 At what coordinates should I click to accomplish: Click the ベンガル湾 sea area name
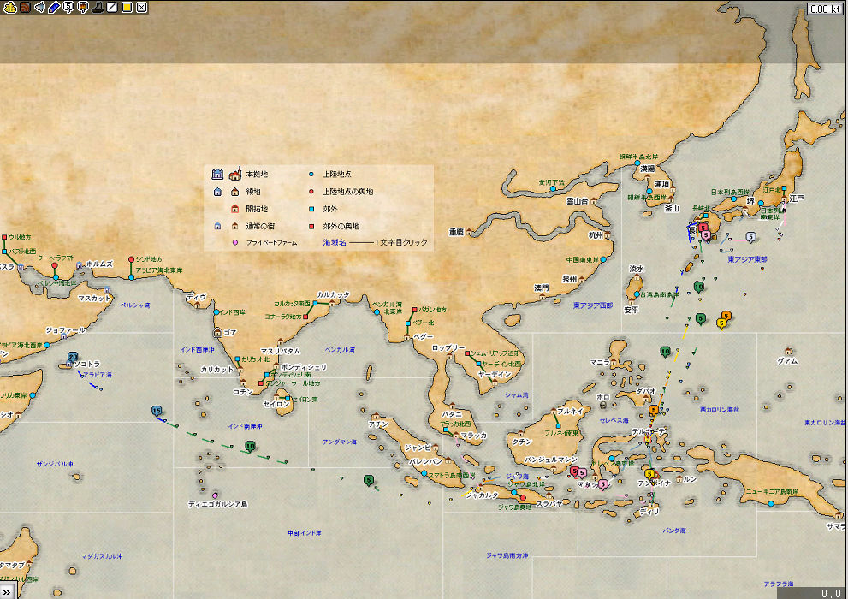point(341,350)
